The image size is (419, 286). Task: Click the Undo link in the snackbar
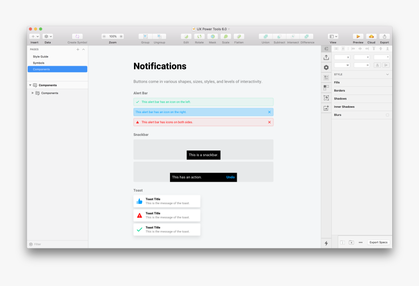(230, 177)
